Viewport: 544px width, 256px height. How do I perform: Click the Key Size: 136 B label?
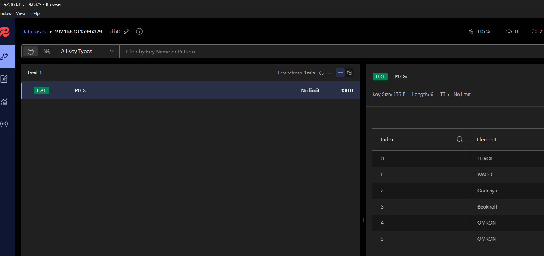pos(389,94)
